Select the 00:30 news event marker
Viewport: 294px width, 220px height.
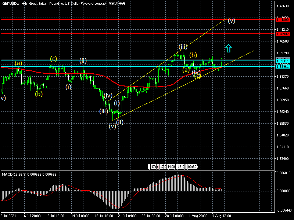point(192,167)
